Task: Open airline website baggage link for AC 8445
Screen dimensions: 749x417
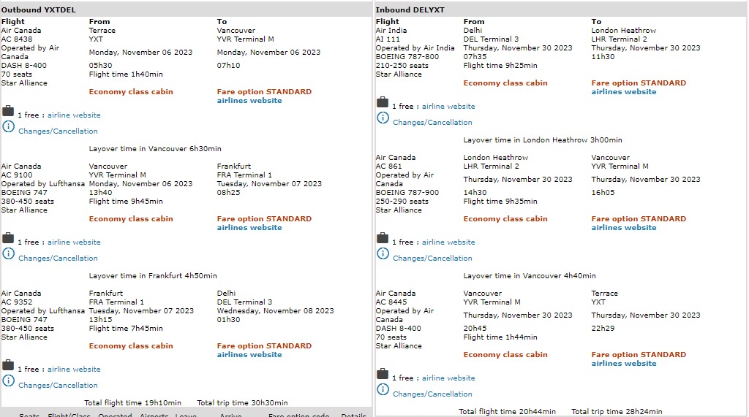Action: coord(448,378)
